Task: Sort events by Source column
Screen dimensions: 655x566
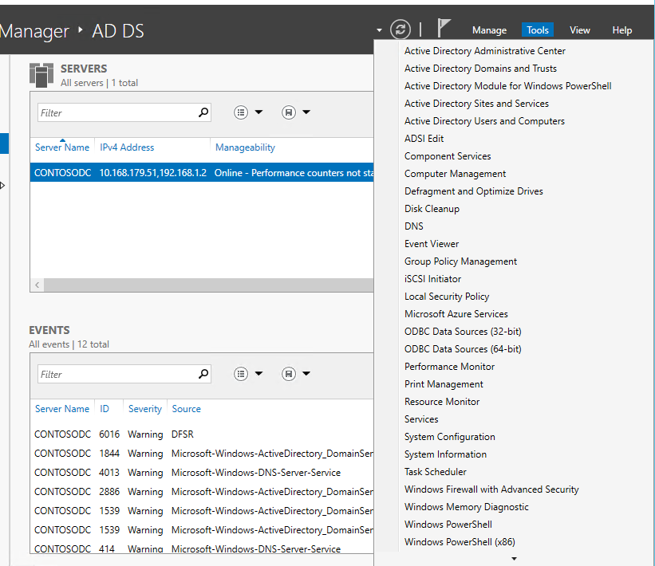Action: (x=187, y=409)
